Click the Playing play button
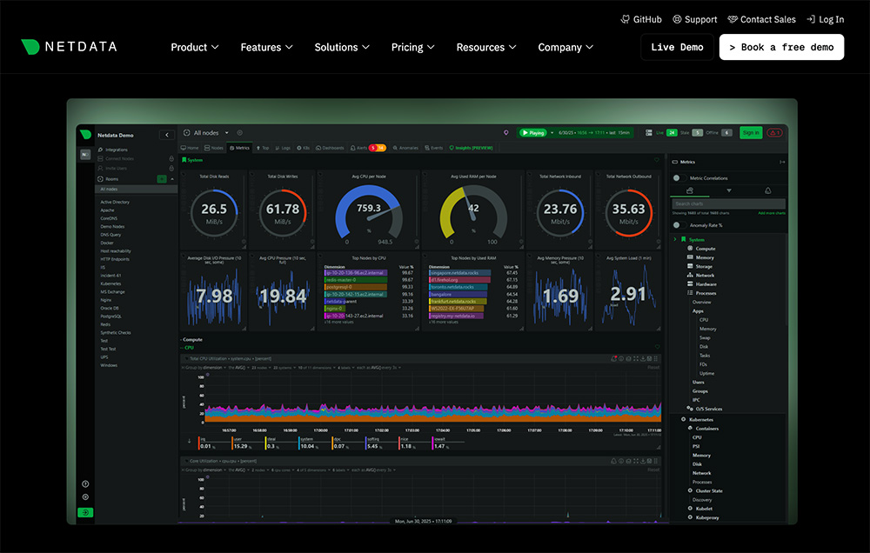Screen dimensions: 870x553 click(532, 132)
